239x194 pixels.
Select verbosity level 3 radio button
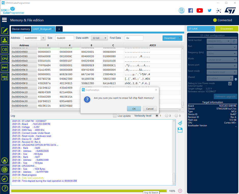tap(176, 116)
